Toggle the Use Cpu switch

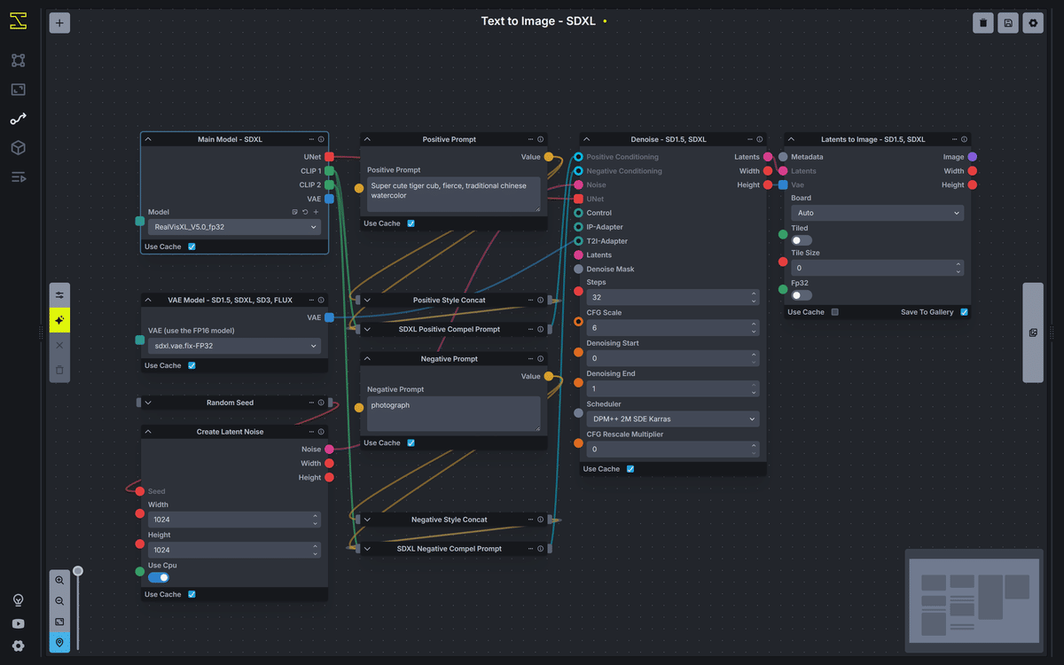[x=159, y=577]
